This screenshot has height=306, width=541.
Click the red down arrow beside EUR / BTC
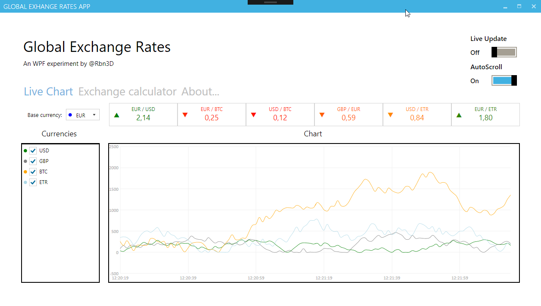click(185, 115)
